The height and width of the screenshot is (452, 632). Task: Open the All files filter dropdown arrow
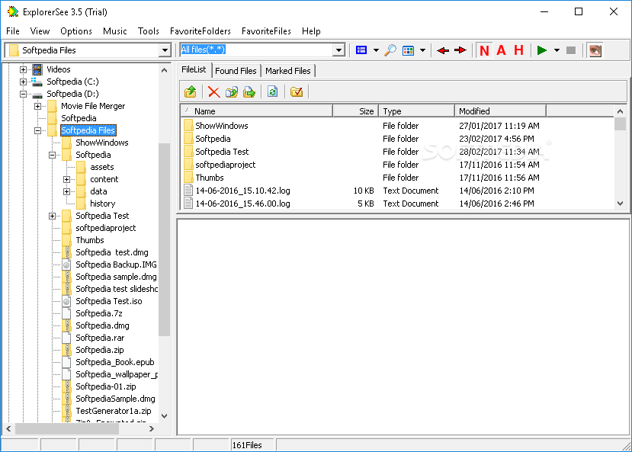pyautogui.click(x=339, y=50)
